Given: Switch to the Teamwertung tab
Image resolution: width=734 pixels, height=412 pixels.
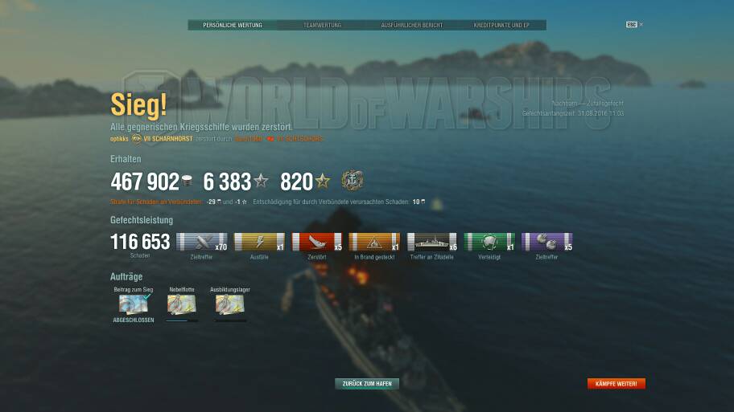Looking at the screenshot, I should (322, 25).
